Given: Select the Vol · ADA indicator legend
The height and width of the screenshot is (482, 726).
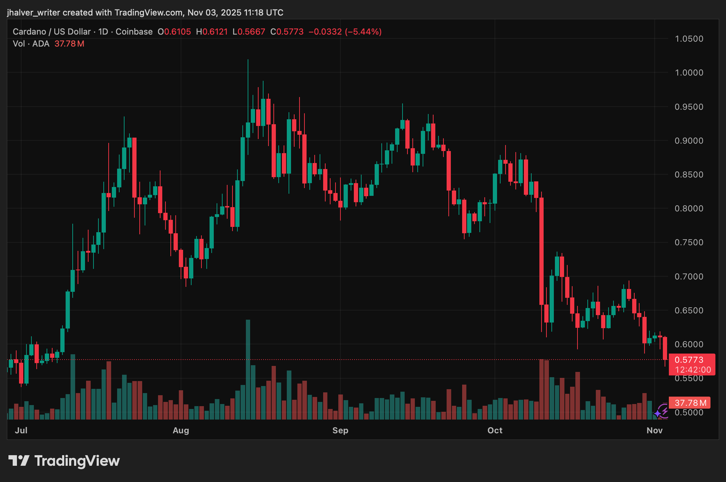Looking at the screenshot, I should (x=31, y=44).
